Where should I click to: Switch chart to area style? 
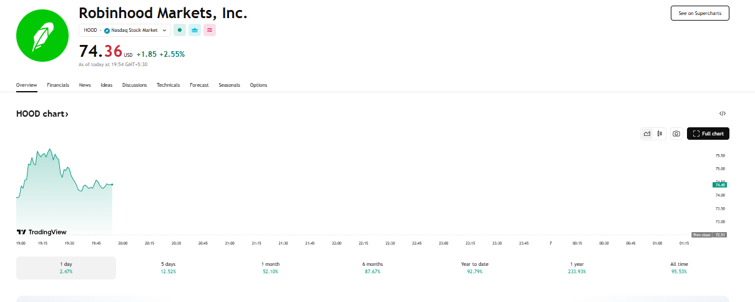647,134
